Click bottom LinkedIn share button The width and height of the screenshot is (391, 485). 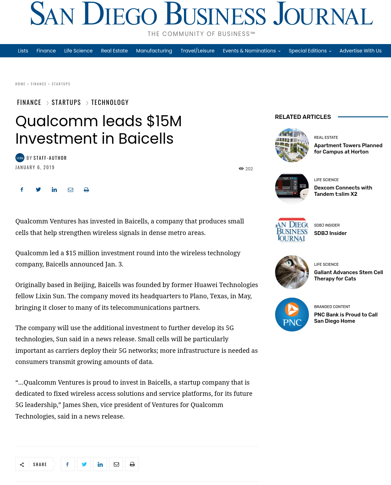[x=100, y=464]
